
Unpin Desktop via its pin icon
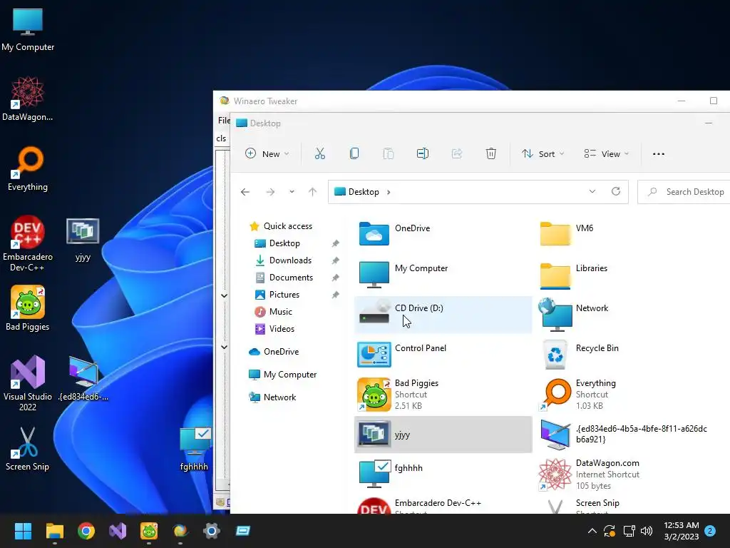coord(335,243)
